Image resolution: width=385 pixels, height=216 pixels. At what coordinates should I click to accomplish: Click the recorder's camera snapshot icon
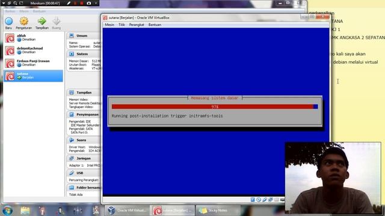89,3
